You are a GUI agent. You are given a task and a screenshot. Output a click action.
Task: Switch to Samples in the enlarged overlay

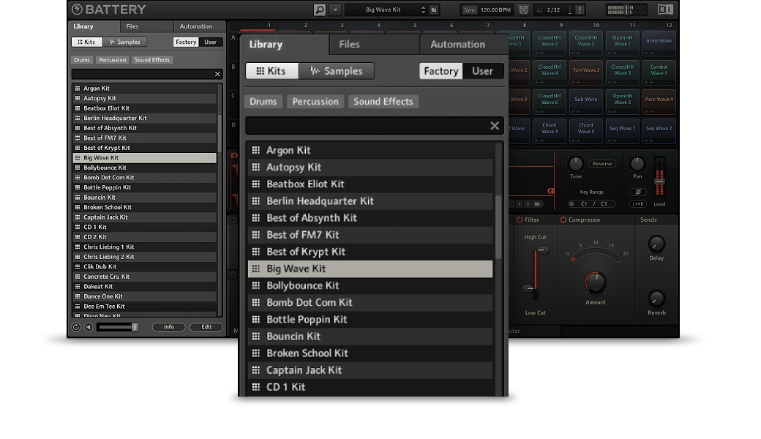337,71
